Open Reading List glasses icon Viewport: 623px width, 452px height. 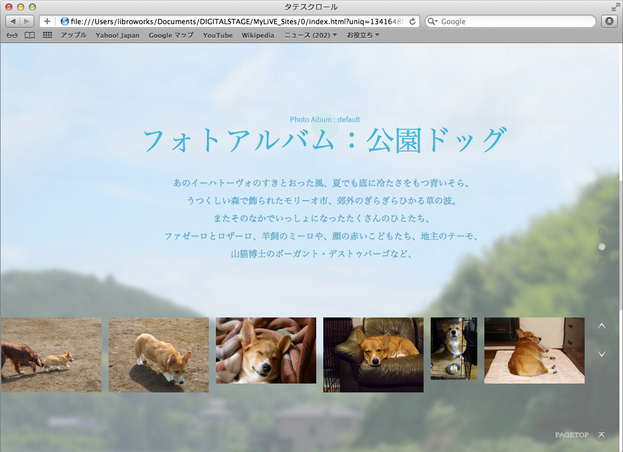coord(12,35)
